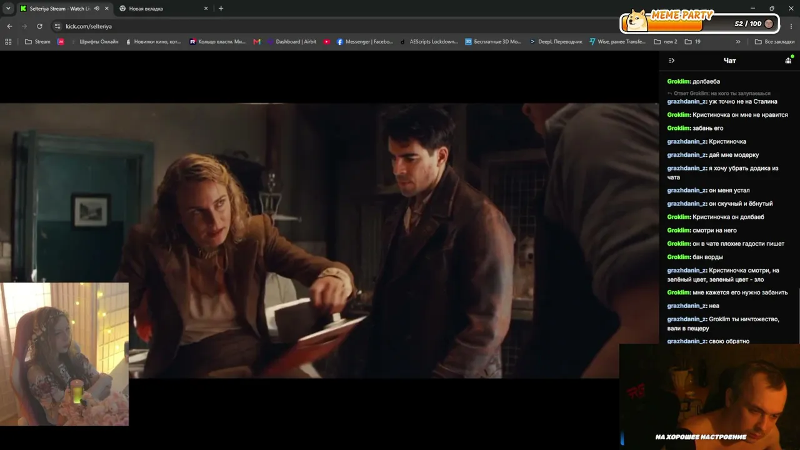Click the browser forward arrow
This screenshot has height=450, width=800.
24,26
